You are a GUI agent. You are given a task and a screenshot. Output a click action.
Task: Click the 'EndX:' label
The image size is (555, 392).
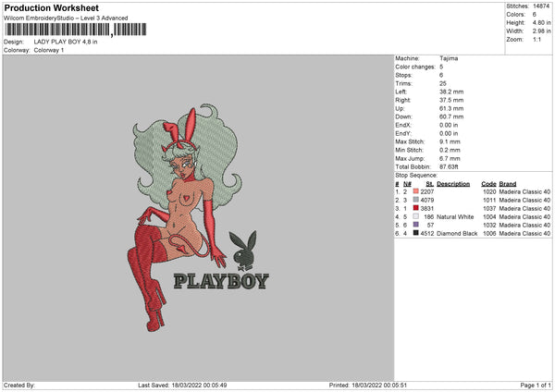point(403,125)
